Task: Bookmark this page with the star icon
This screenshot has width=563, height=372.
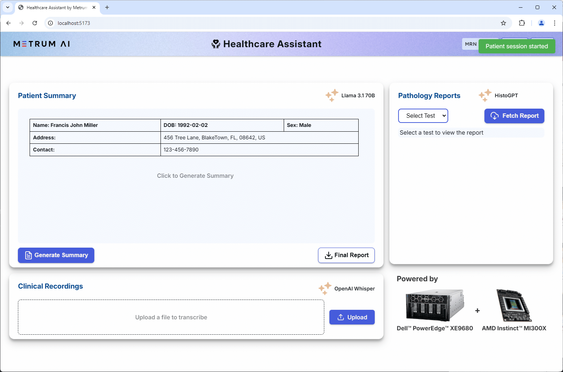Action: tap(503, 23)
